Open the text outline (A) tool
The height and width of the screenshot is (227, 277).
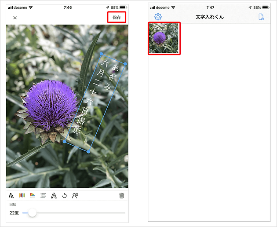tap(54, 195)
